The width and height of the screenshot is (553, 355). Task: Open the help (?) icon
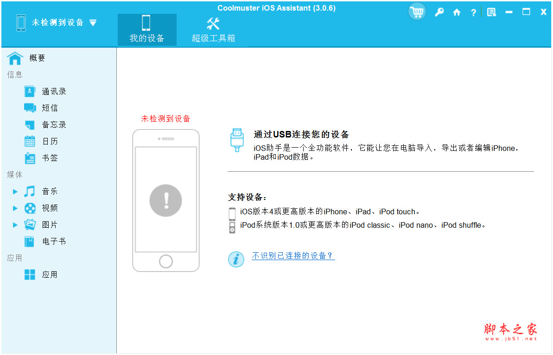pos(473,12)
